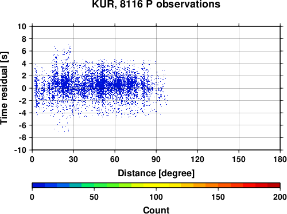Click the colorbar tick label 50
This screenshot has height=214, width=287.
[x=94, y=197]
